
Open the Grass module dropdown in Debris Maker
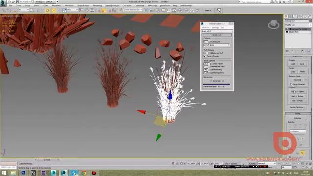click(x=217, y=31)
